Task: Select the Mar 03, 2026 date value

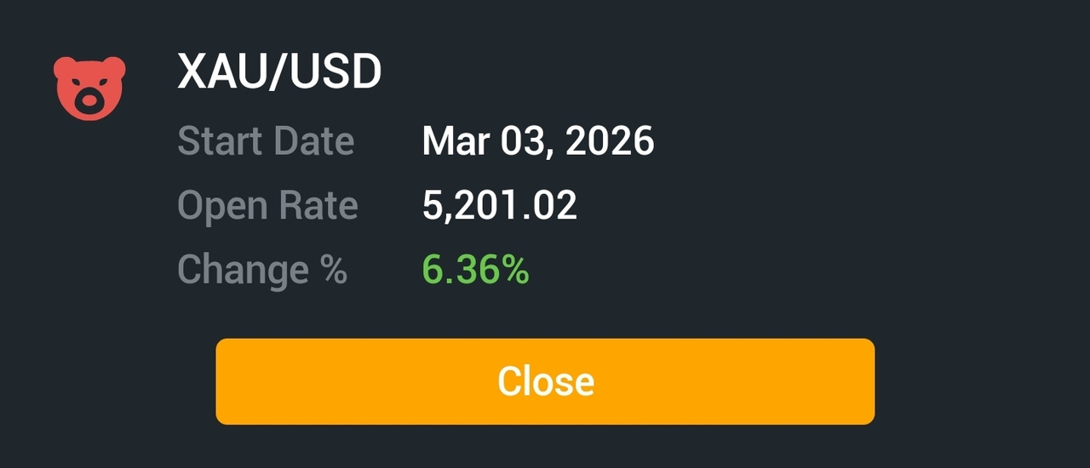Action: [x=538, y=141]
